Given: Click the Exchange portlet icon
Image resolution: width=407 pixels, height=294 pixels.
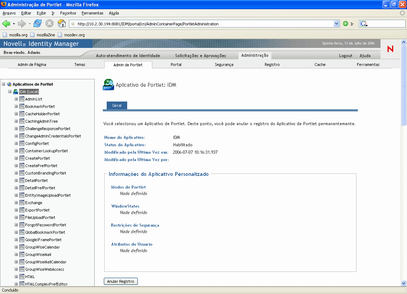Looking at the screenshot, I should coord(22,203).
